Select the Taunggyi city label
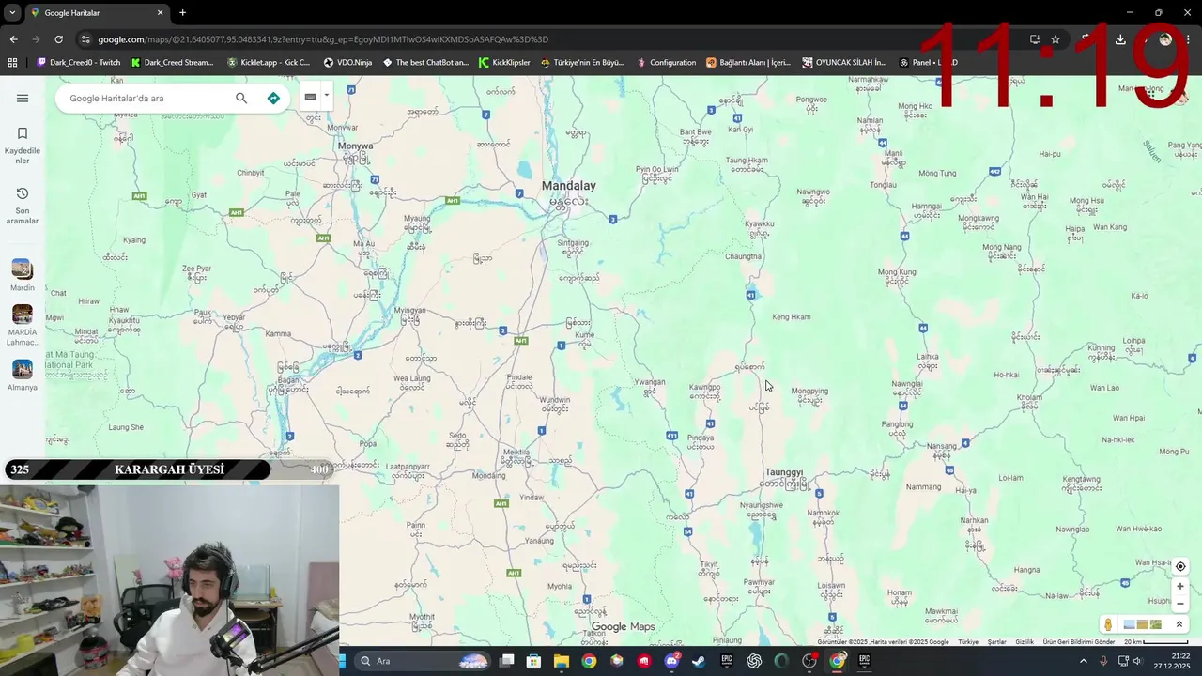 click(784, 472)
